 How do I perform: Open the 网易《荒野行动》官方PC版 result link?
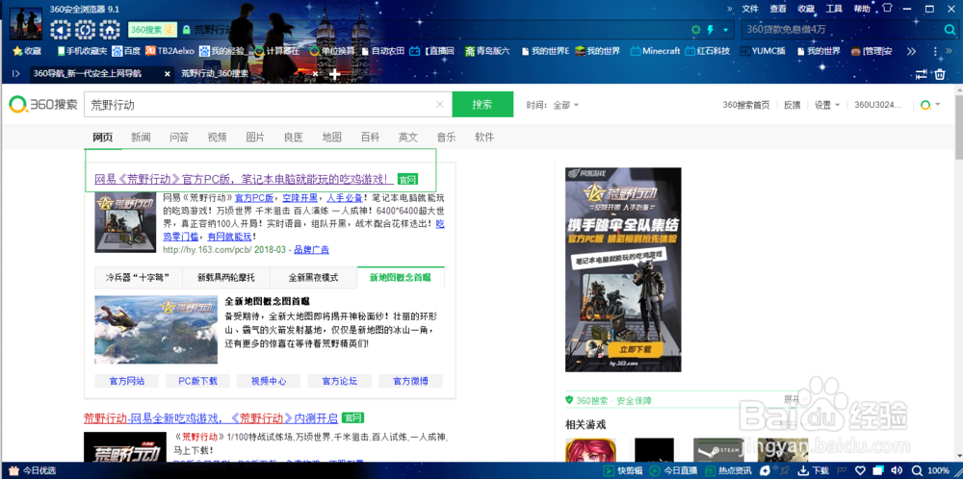(x=244, y=179)
